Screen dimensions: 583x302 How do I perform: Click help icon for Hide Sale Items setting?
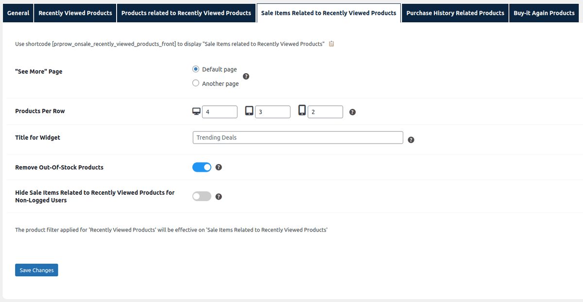pyautogui.click(x=219, y=197)
